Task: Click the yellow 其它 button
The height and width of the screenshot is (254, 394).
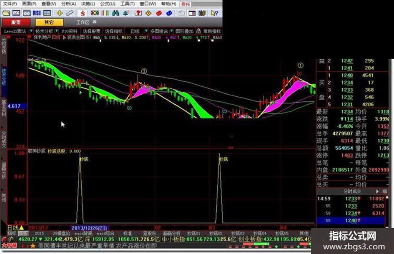Action: 49,23
